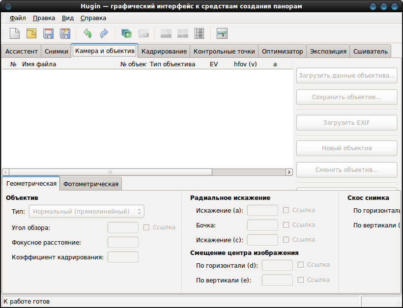Screen dimensions: 403x308
Task: Open the Правка menu
Action: (44, 18)
